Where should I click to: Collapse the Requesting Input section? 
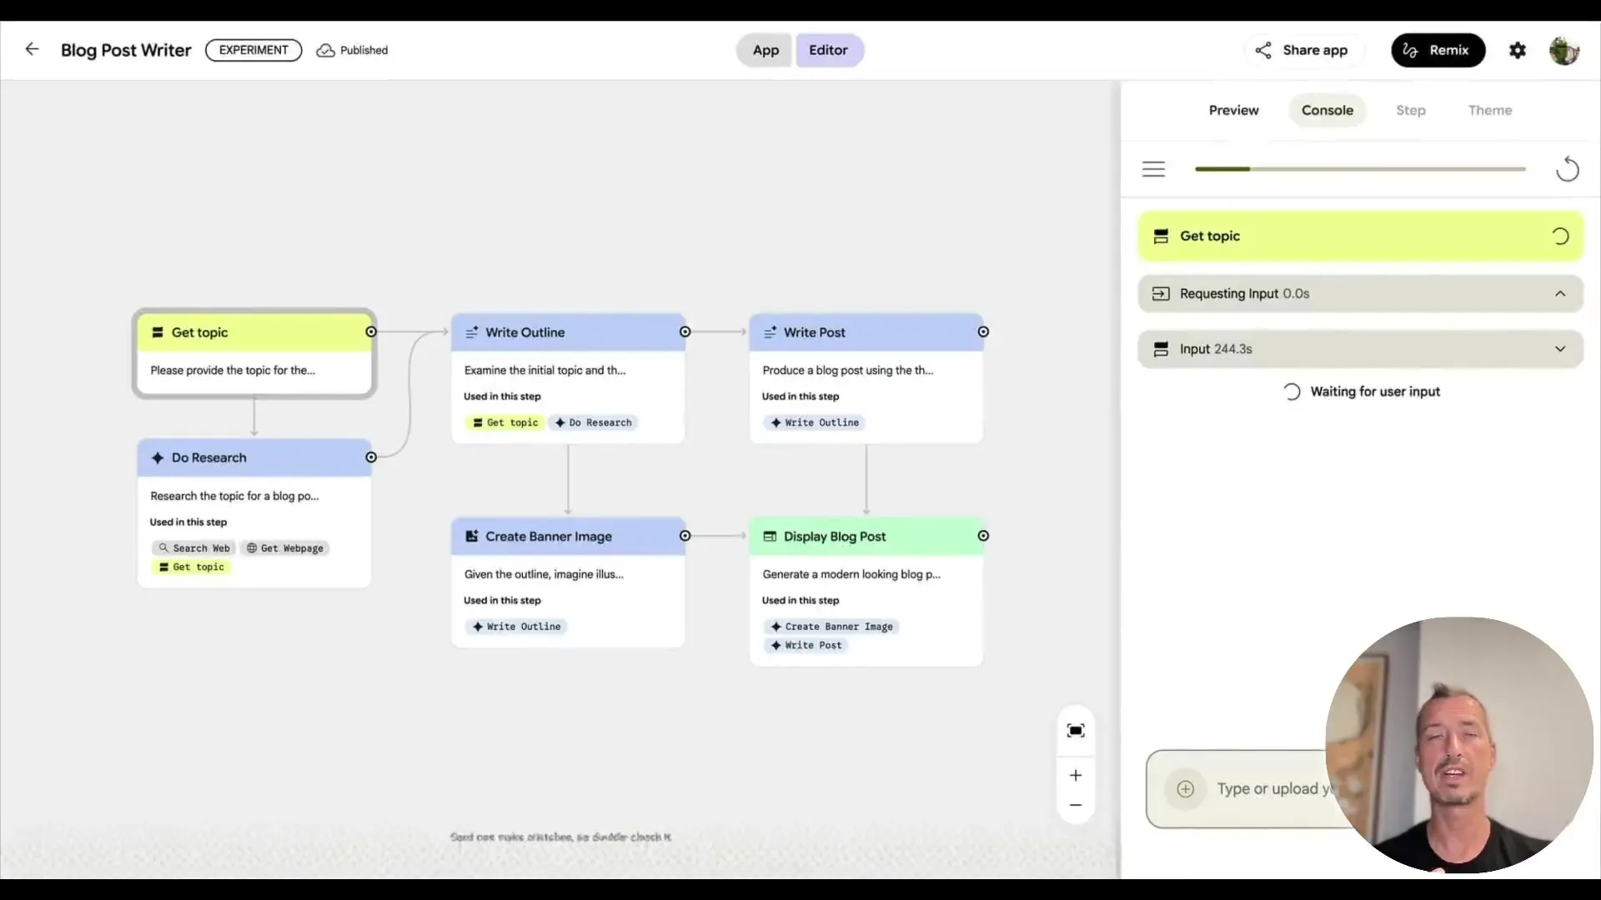click(1560, 293)
